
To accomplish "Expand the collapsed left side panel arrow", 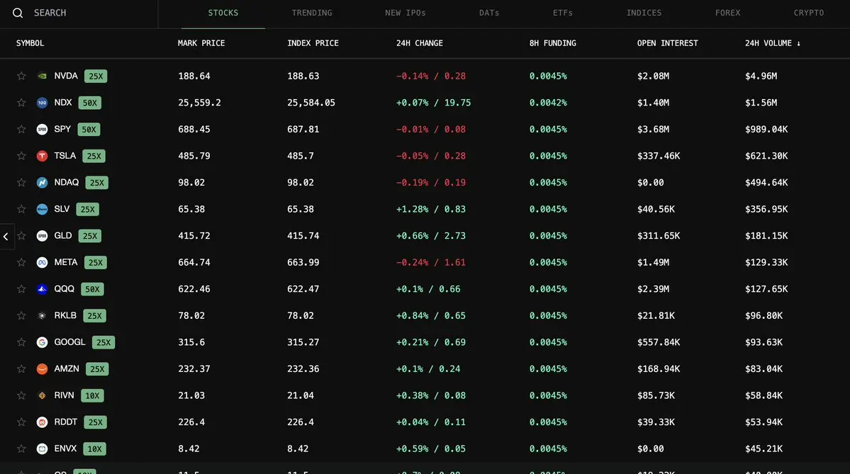I will pyautogui.click(x=6, y=237).
